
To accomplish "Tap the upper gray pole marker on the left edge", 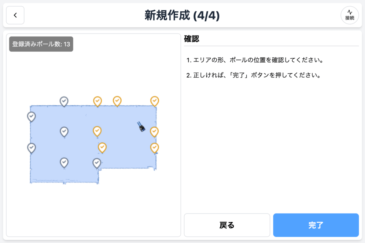I will [x=31, y=116].
